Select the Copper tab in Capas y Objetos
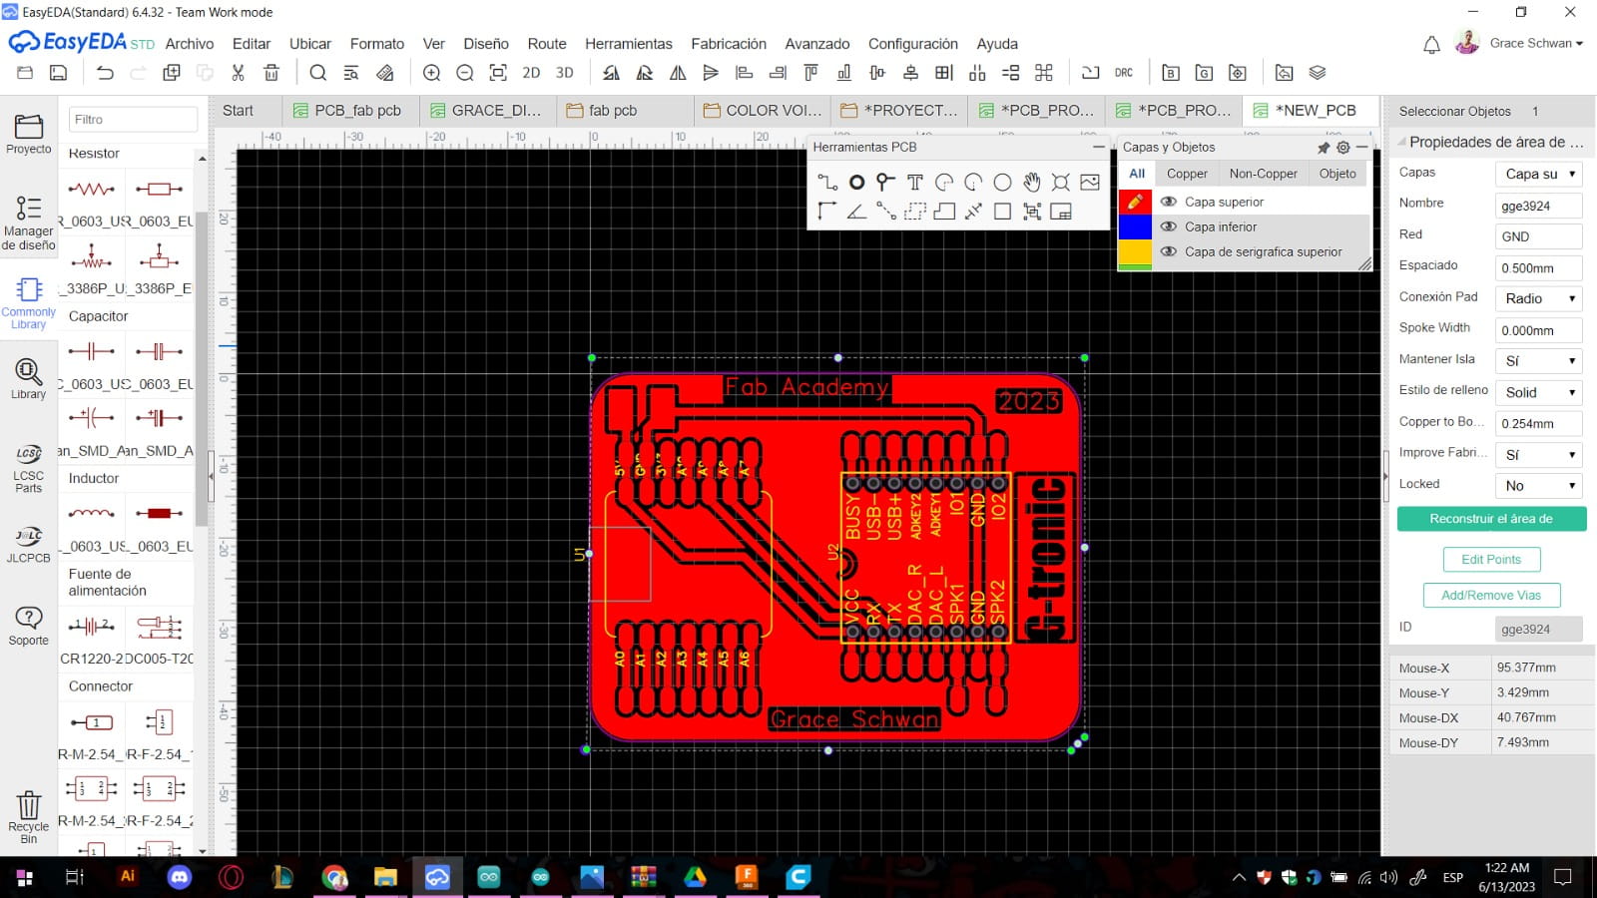The image size is (1597, 898). (x=1187, y=174)
